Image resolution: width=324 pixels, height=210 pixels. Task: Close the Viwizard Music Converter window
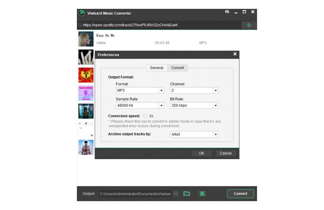pos(253,12)
